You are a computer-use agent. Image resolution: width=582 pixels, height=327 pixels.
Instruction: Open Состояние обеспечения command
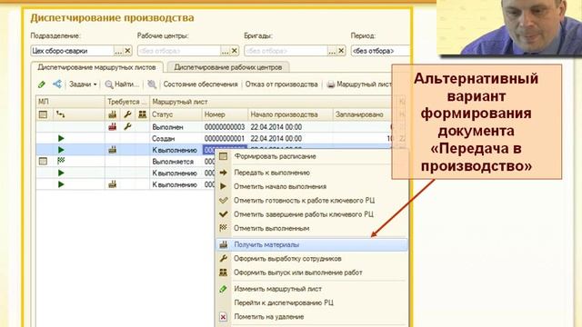(200, 84)
